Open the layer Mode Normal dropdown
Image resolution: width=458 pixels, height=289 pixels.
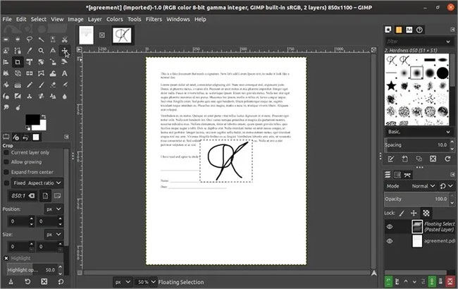pos(423,186)
